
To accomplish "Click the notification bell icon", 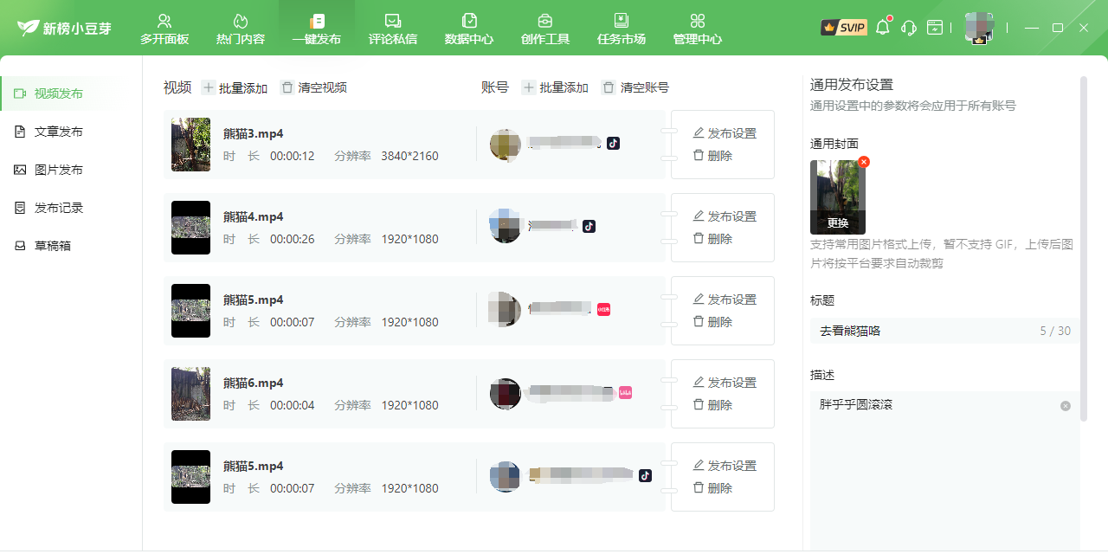I will (x=883, y=27).
